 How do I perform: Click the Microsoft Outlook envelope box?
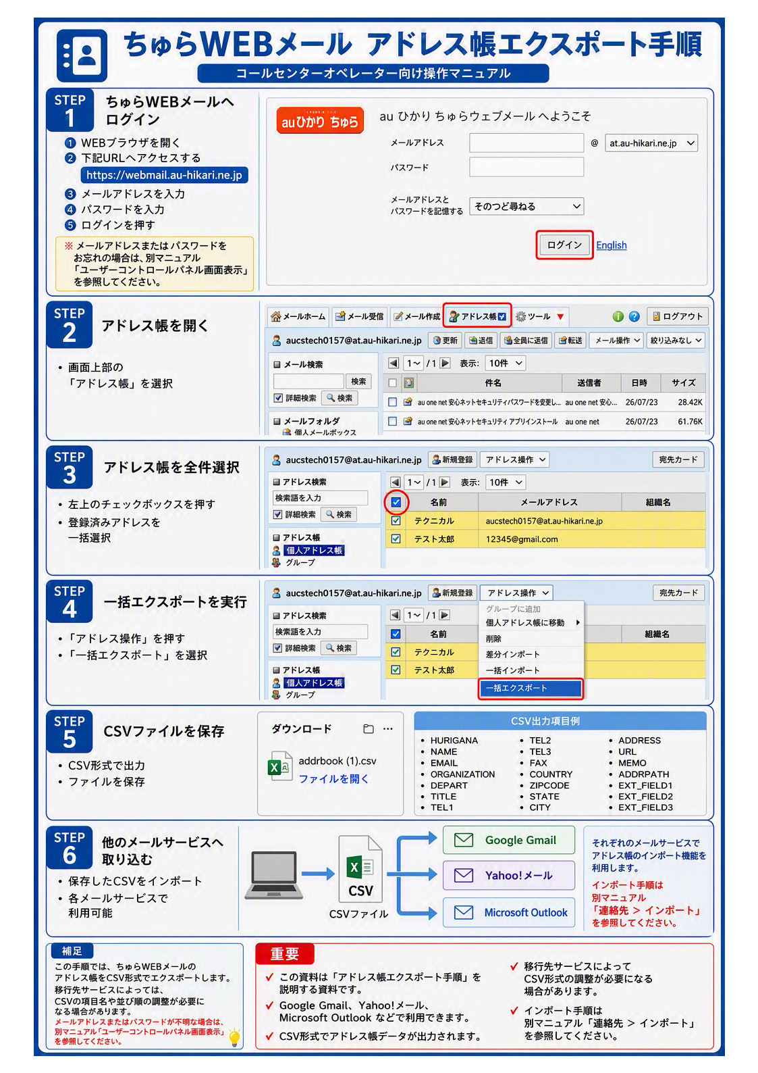509,913
